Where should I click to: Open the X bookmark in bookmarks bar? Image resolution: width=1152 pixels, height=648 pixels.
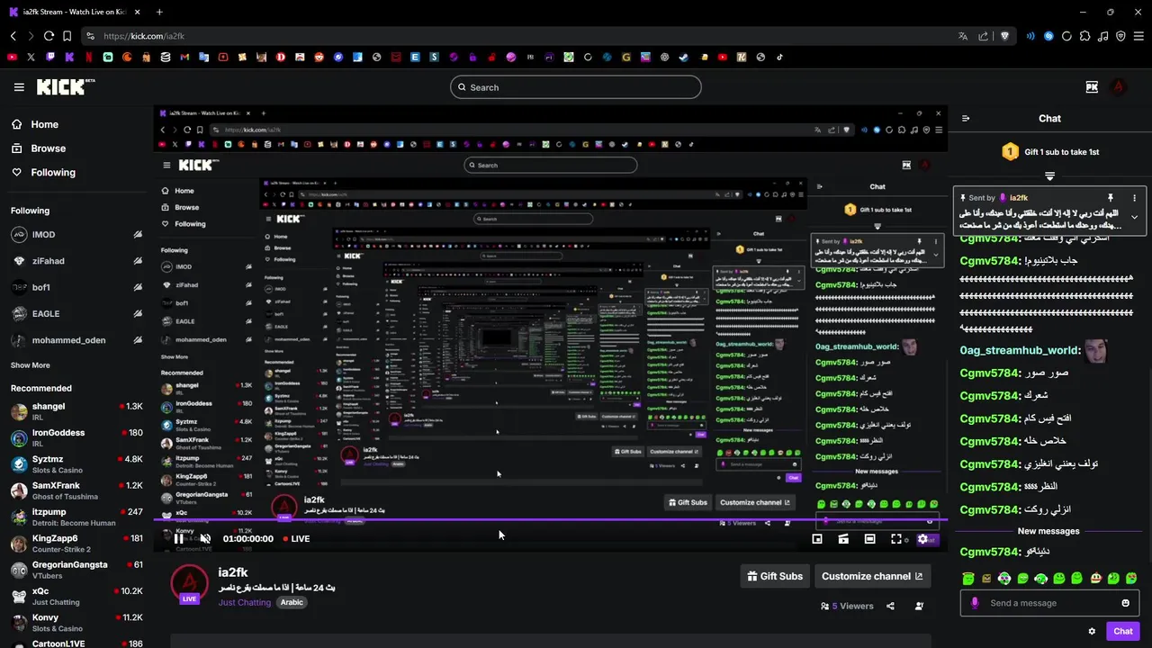point(31,57)
